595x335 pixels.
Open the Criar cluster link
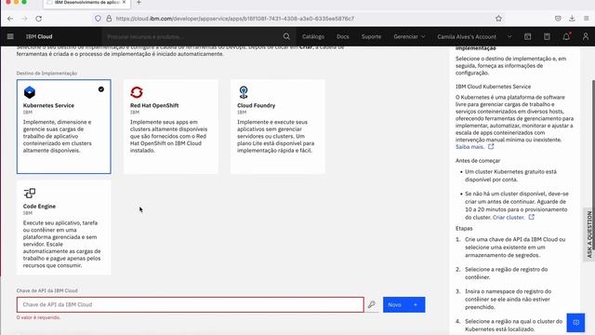click(x=509, y=217)
